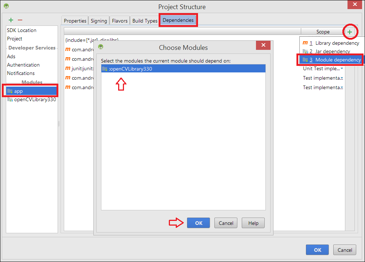The image size is (365, 262).
Task: Remove the selected module with the red minus
Action: click(20, 20)
